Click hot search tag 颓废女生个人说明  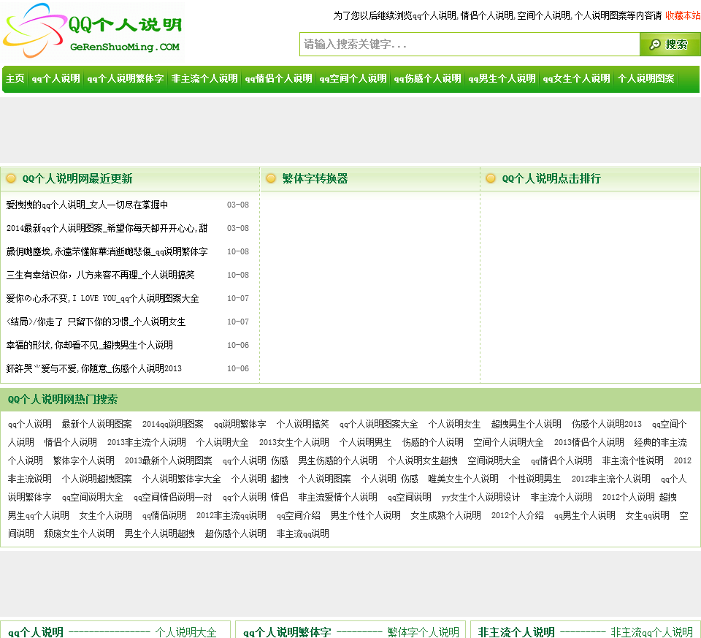79,534
